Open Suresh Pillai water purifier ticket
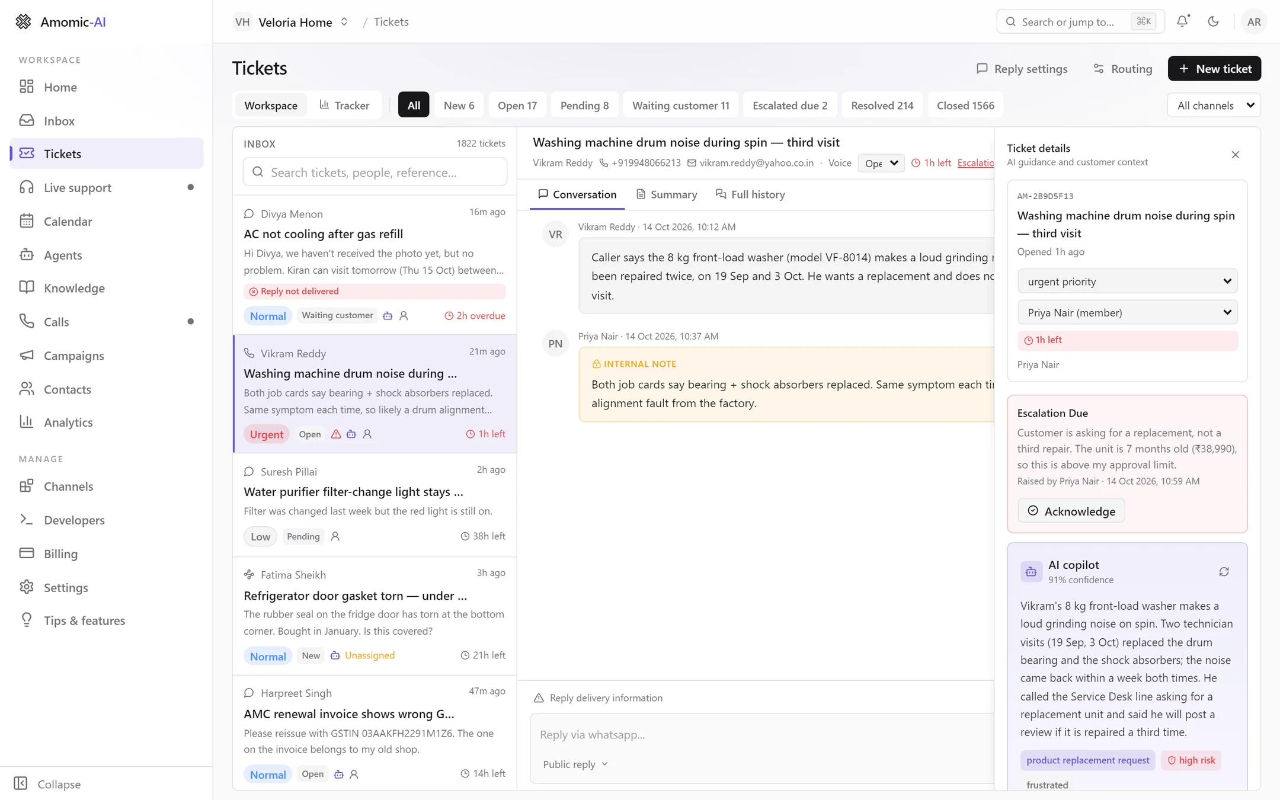This screenshot has width=1280, height=800. [375, 504]
